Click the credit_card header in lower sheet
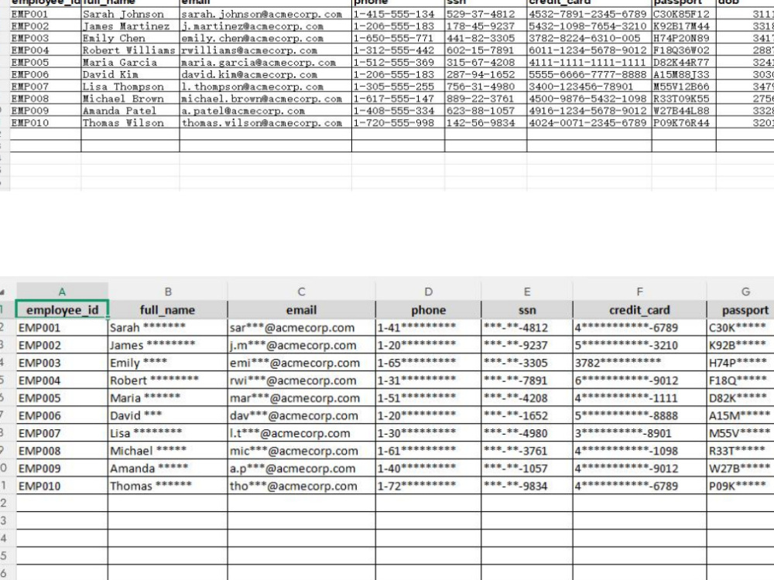774x580 pixels. click(x=639, y=310)
